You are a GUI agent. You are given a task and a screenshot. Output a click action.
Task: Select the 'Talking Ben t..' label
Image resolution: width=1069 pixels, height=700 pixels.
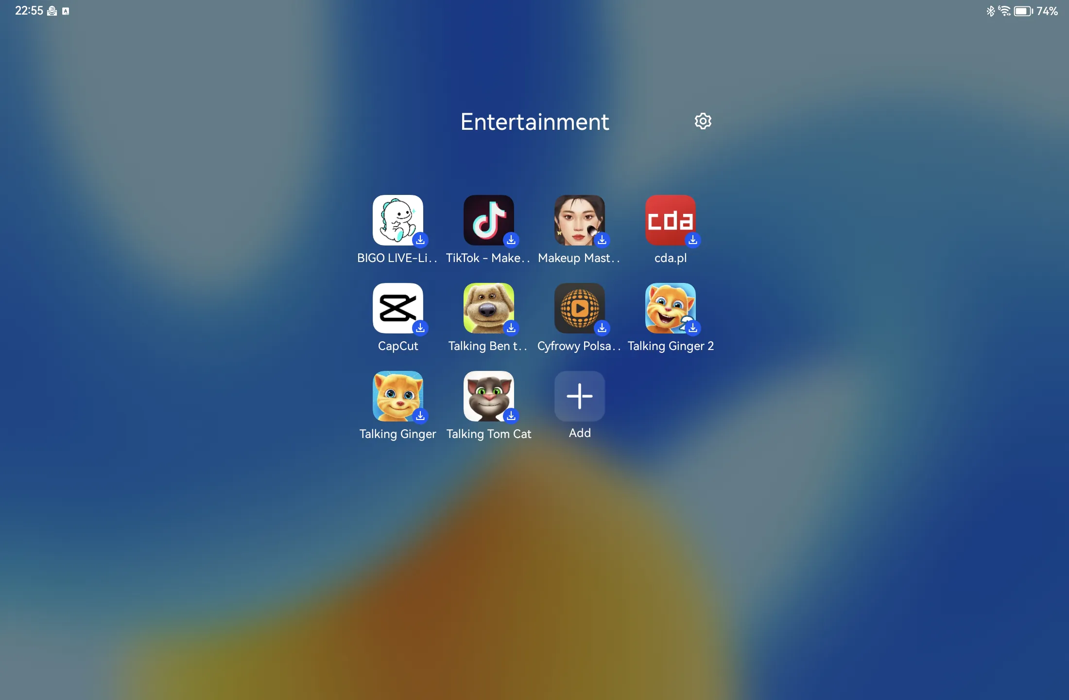(x=488, y=346)
